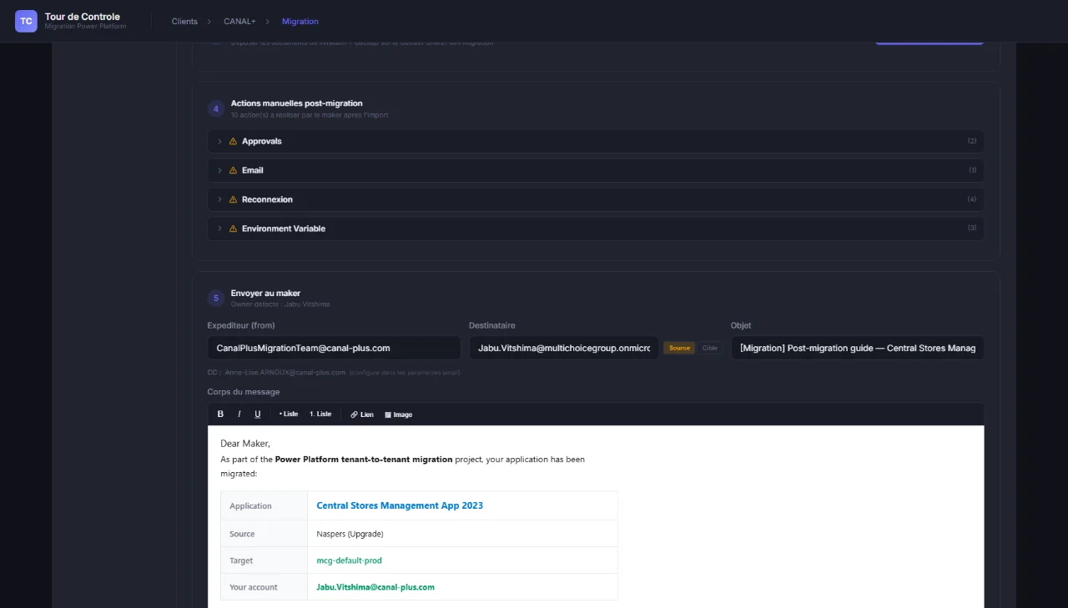Click the Reconnexion count (4)
This screenshot has width=1068, height=608.
(x=972, y=199)
